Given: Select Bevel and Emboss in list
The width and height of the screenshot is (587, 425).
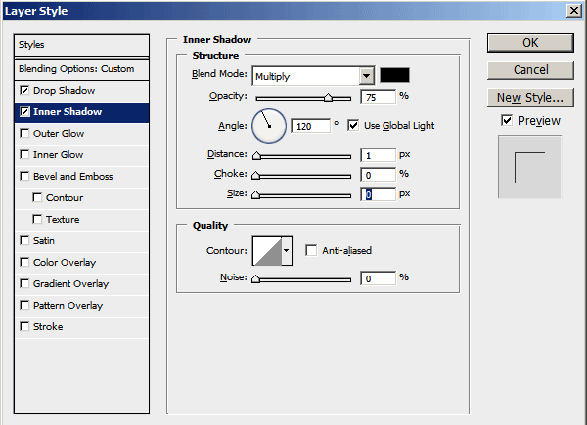Looking at the screenshot, I should click(x=72, y=177).
